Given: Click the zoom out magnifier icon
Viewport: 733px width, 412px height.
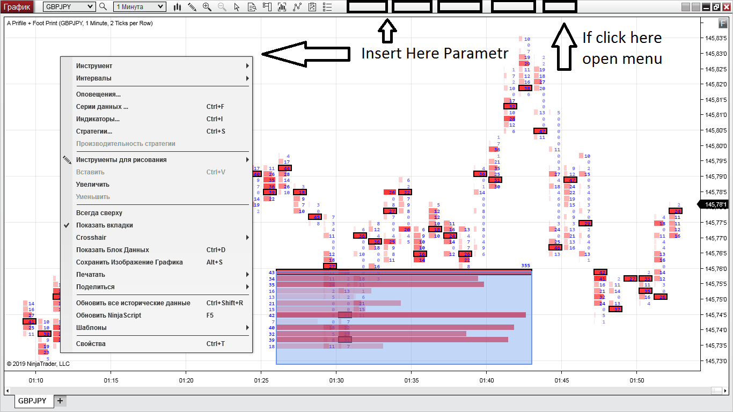Looking at the screenshot, I should click(222, 7).
